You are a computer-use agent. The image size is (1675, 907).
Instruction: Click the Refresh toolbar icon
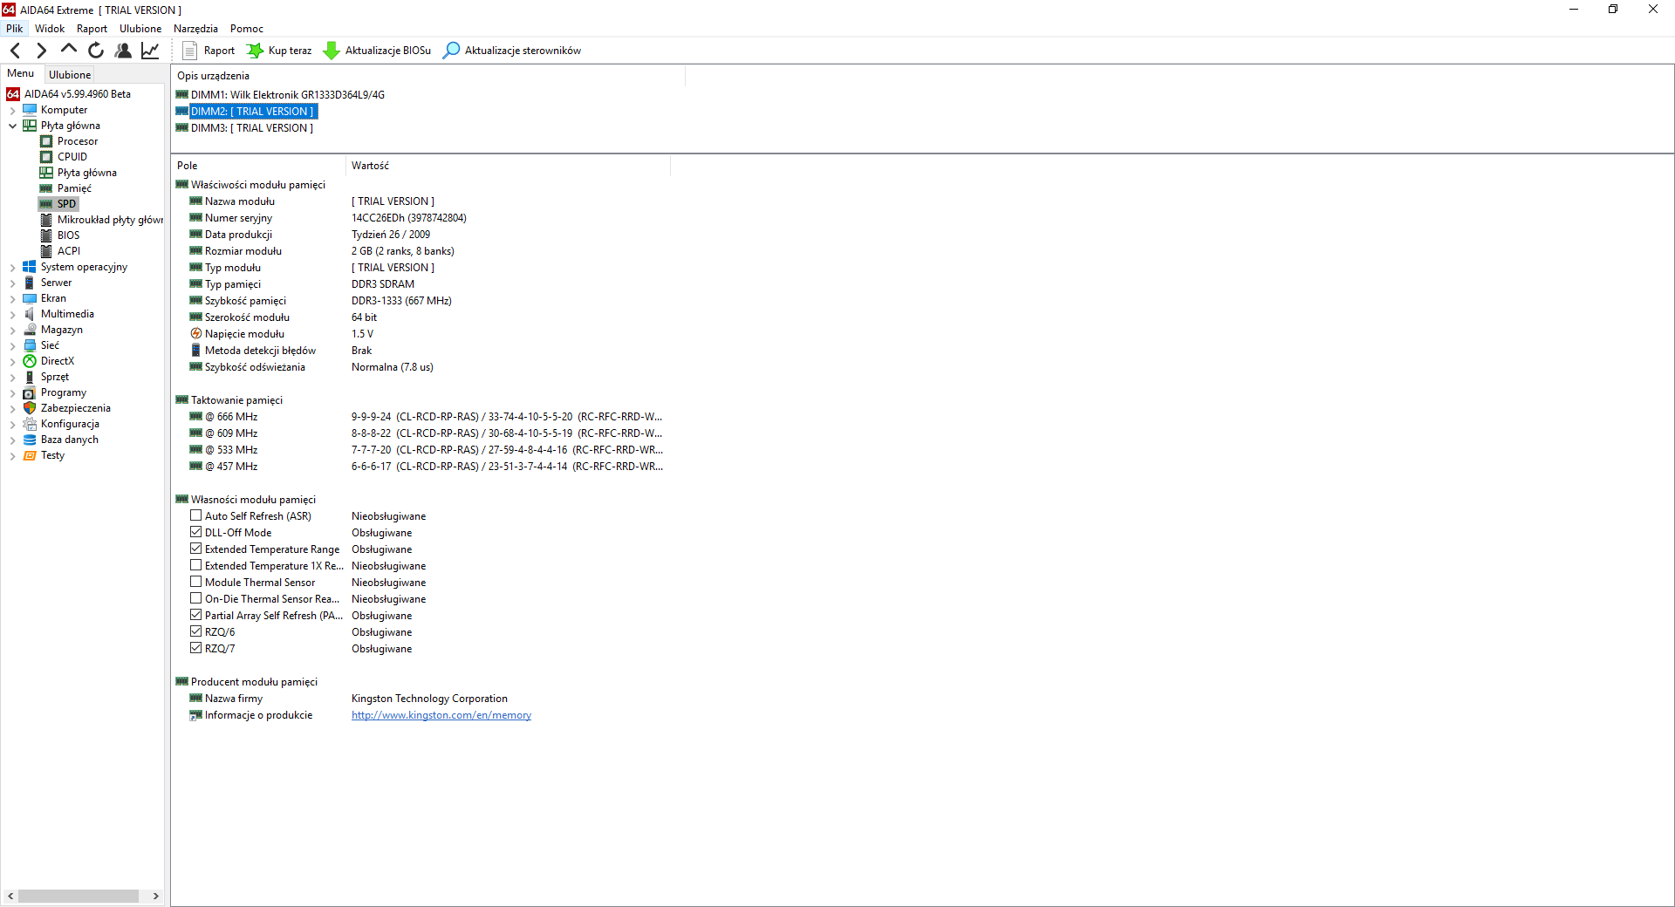click(96, 51)
